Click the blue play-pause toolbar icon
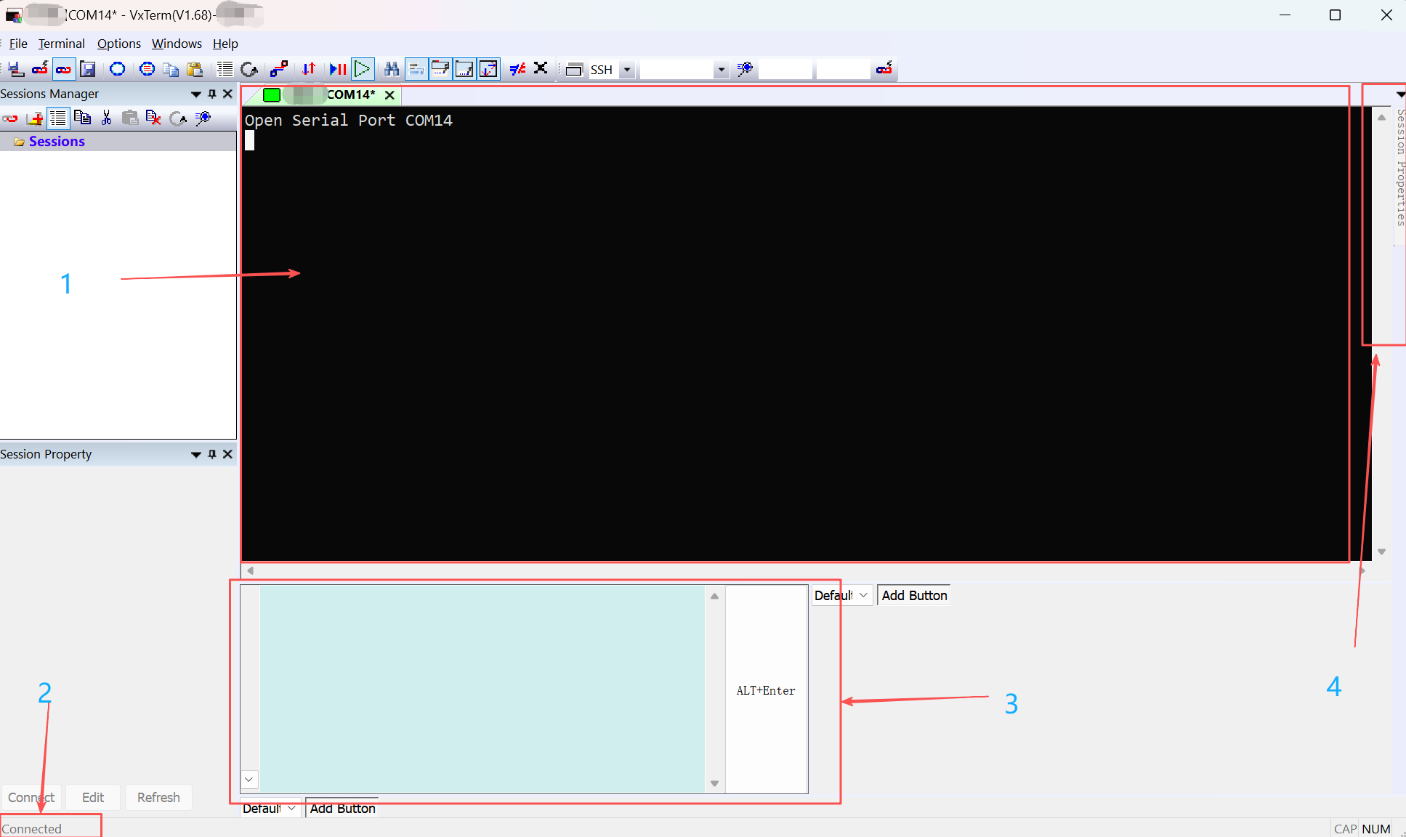Viewport: 1406px width, 837px height. click(x=337, y=69)
